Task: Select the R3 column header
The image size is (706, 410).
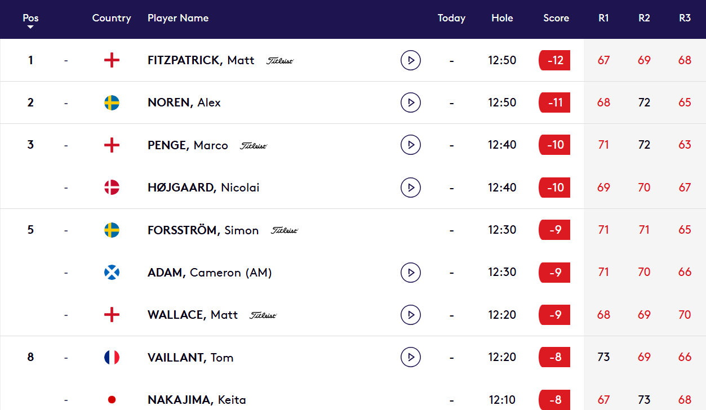Action: pyautogui.click(x=685, y=18)
